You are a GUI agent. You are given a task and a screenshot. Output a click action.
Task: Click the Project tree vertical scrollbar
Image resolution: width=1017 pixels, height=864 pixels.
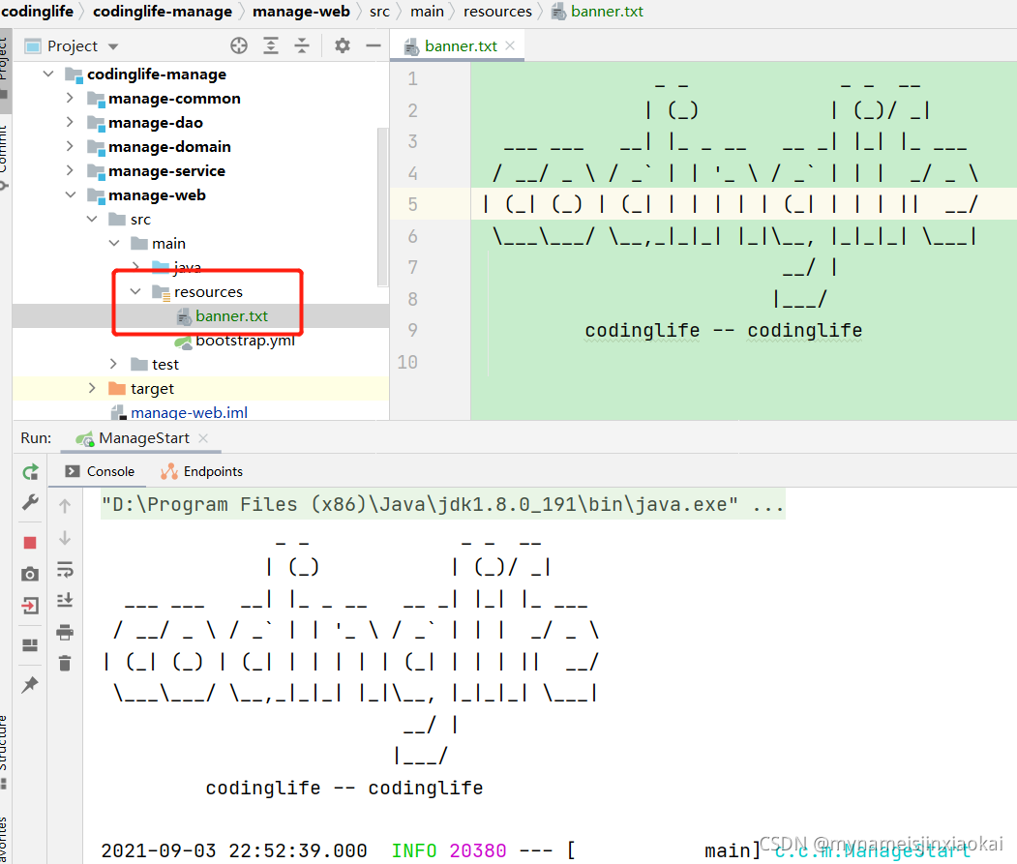[x=382, y=206]
